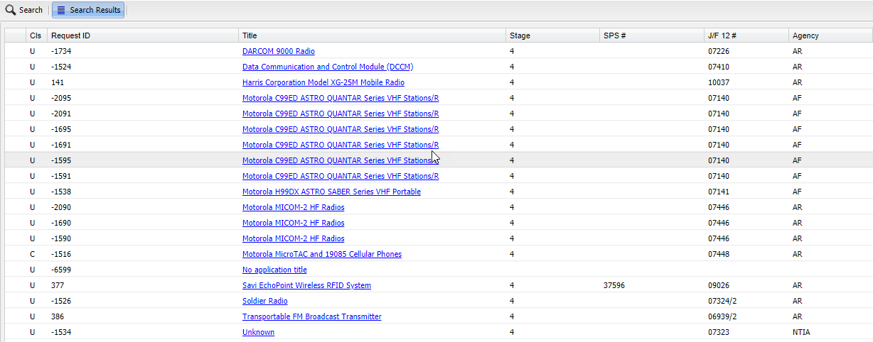Screen dimensions: 873x342
Task: Open Motorola C99ED link for request -1591
Action: 341,176
